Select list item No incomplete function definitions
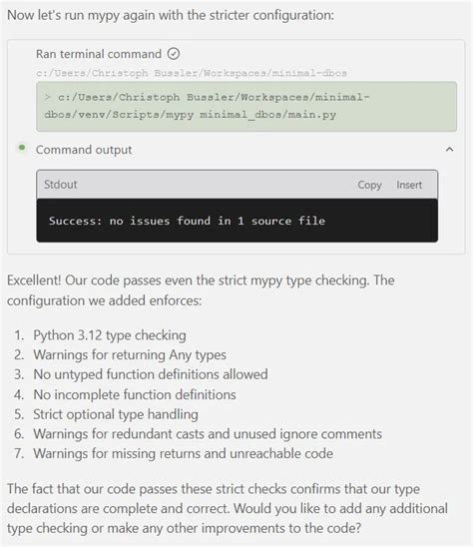The image size is (473, 547). (135, 394)
